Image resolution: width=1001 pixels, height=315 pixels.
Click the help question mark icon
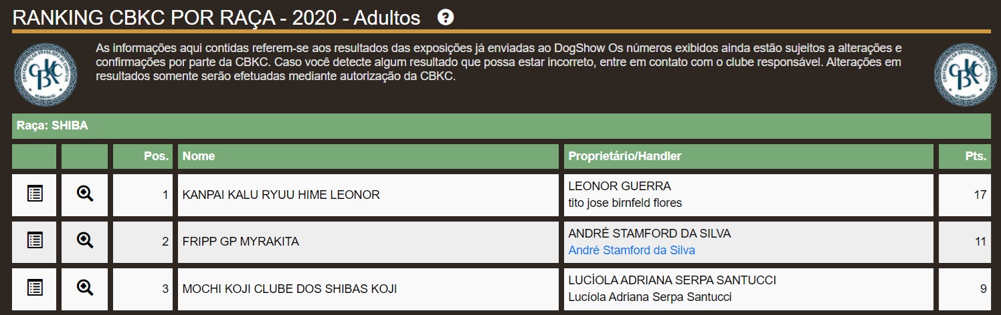pyautogui.click(x=446, y=17)
